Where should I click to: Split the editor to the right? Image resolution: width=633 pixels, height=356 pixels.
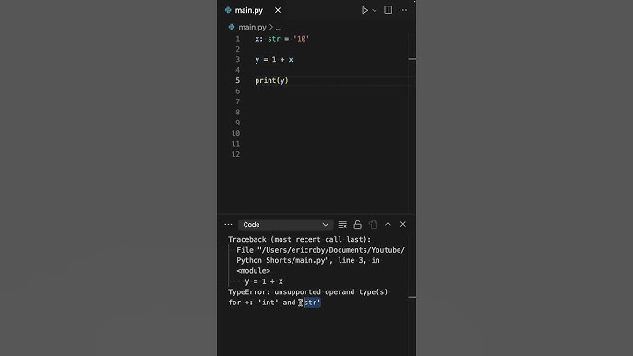[x=388, y=10]
